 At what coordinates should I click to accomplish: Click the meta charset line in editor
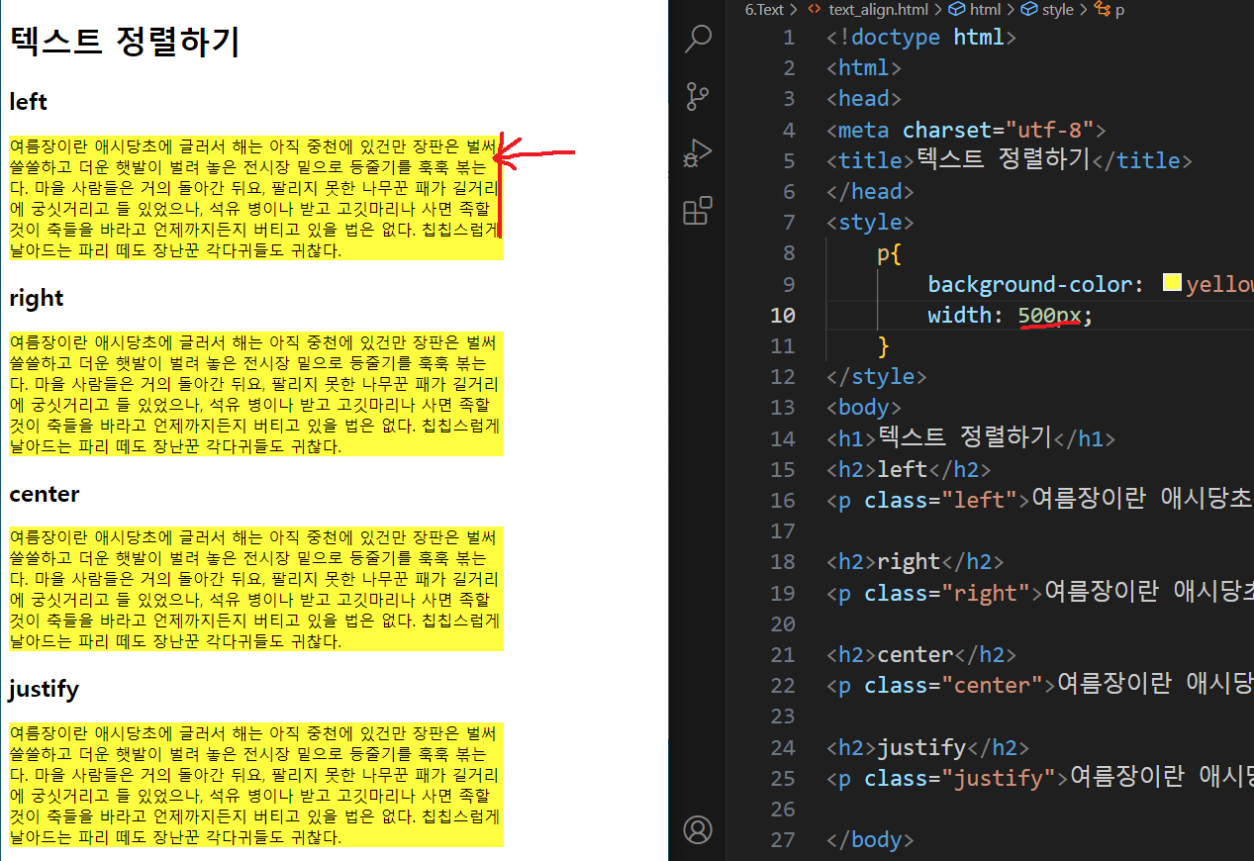[x=966, y=130]
